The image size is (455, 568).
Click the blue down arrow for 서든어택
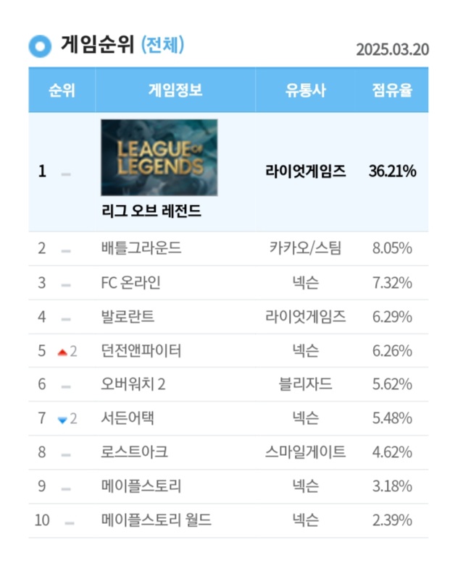click(62, 420)
